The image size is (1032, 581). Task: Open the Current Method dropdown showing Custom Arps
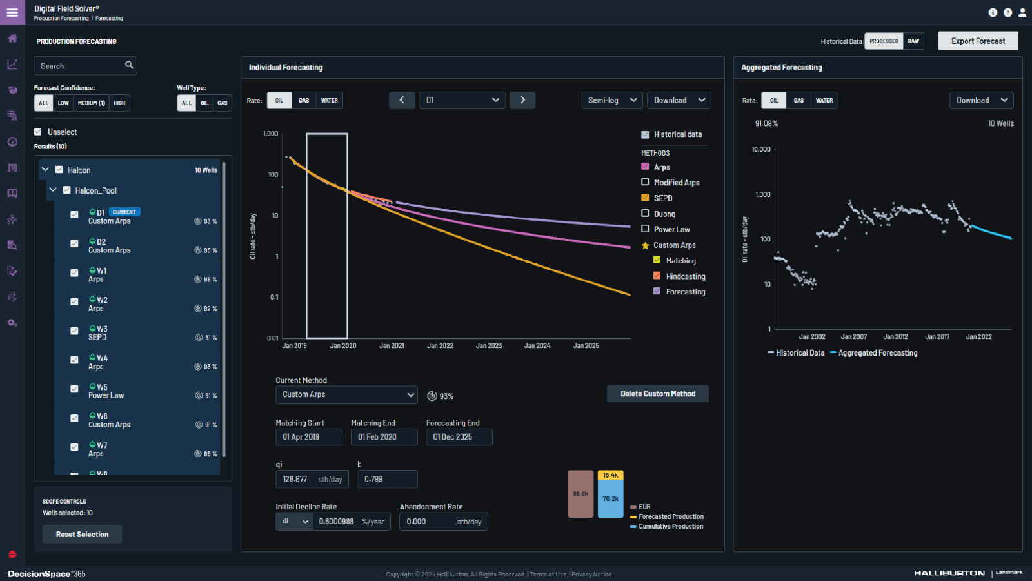[346, 394]
